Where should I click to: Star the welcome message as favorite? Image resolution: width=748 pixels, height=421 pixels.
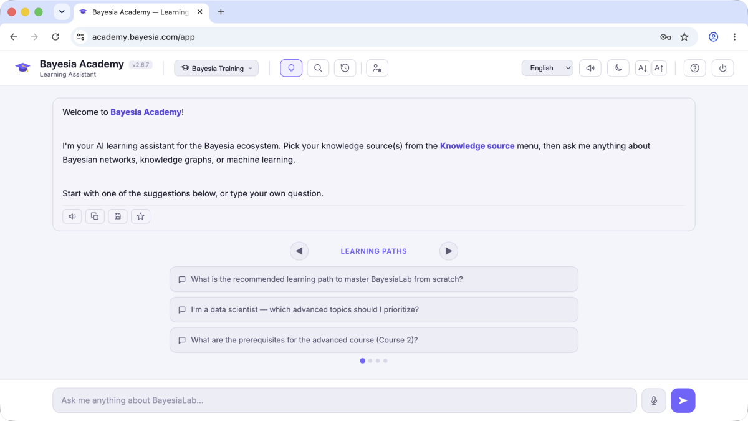[140, 216]
